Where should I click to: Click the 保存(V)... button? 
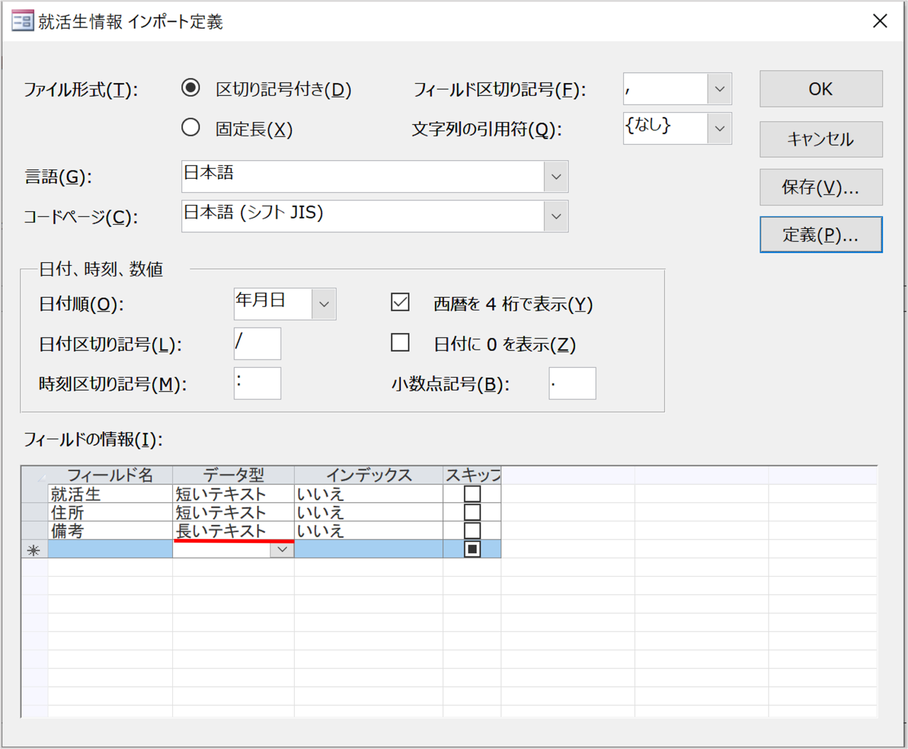821,187
